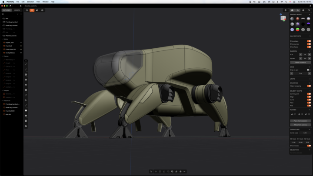Click the rotate icon in bottom toolbar
Screen dimensions: 313x176
pyautogui.click(x=160, y=171)
